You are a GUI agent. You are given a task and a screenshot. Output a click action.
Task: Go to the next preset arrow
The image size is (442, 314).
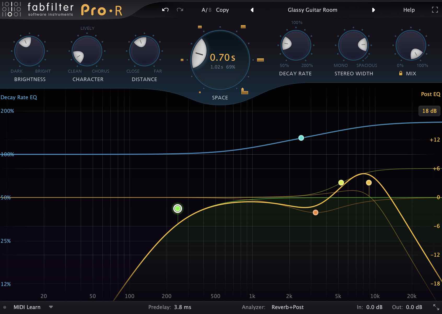pos(373,10)
